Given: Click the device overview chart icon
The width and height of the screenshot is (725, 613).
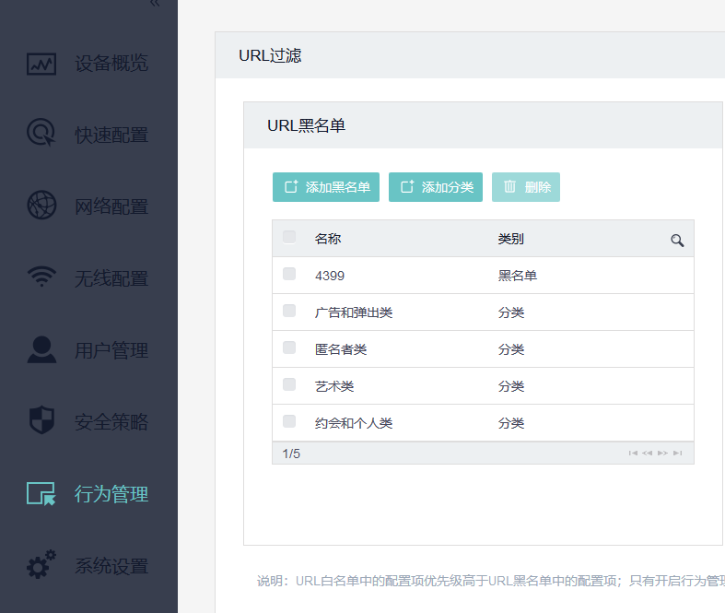Looking at the screenshot, I should (41, 64).
